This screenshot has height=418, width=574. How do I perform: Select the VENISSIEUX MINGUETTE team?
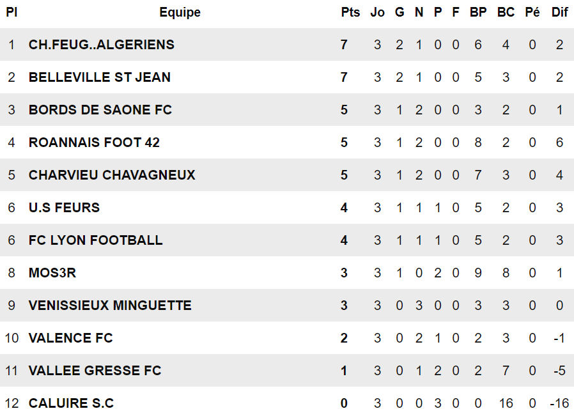tap(110, 306)
